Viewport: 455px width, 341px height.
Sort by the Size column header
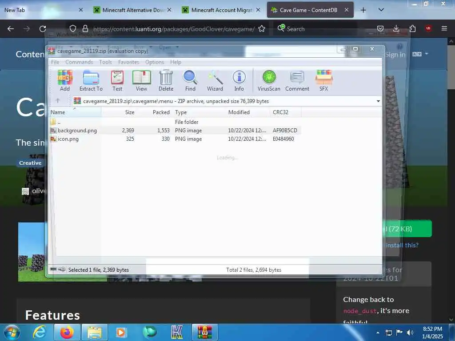[118, 112]
